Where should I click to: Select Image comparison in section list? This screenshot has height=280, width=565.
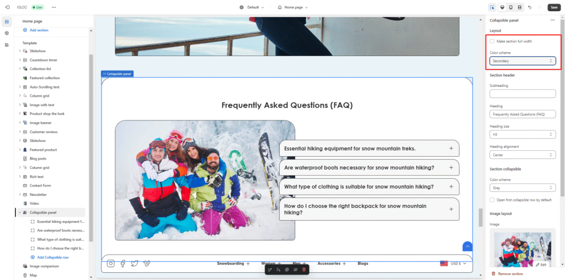coord(44,266)
